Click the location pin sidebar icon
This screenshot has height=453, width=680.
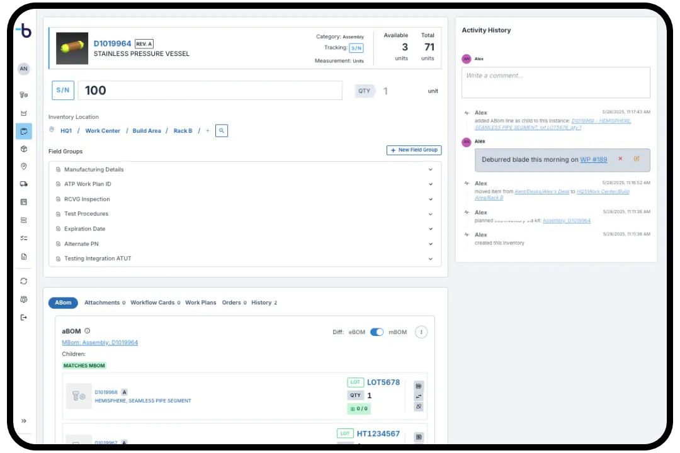(x=24, y=167)
